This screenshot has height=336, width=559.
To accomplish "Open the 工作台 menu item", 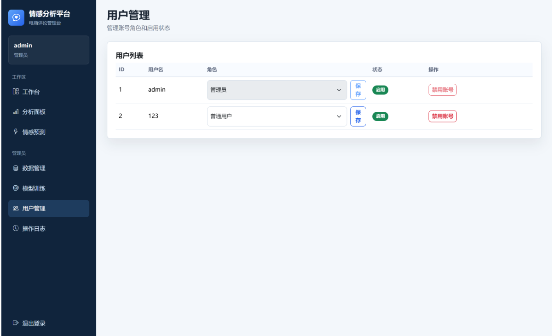I will (x=49, y=92).
